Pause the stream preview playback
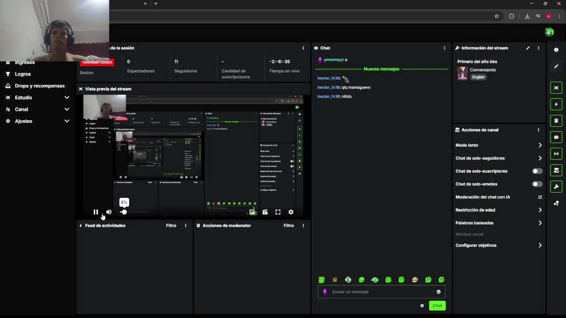The image size is (566, 318). (x=96, y=212)
